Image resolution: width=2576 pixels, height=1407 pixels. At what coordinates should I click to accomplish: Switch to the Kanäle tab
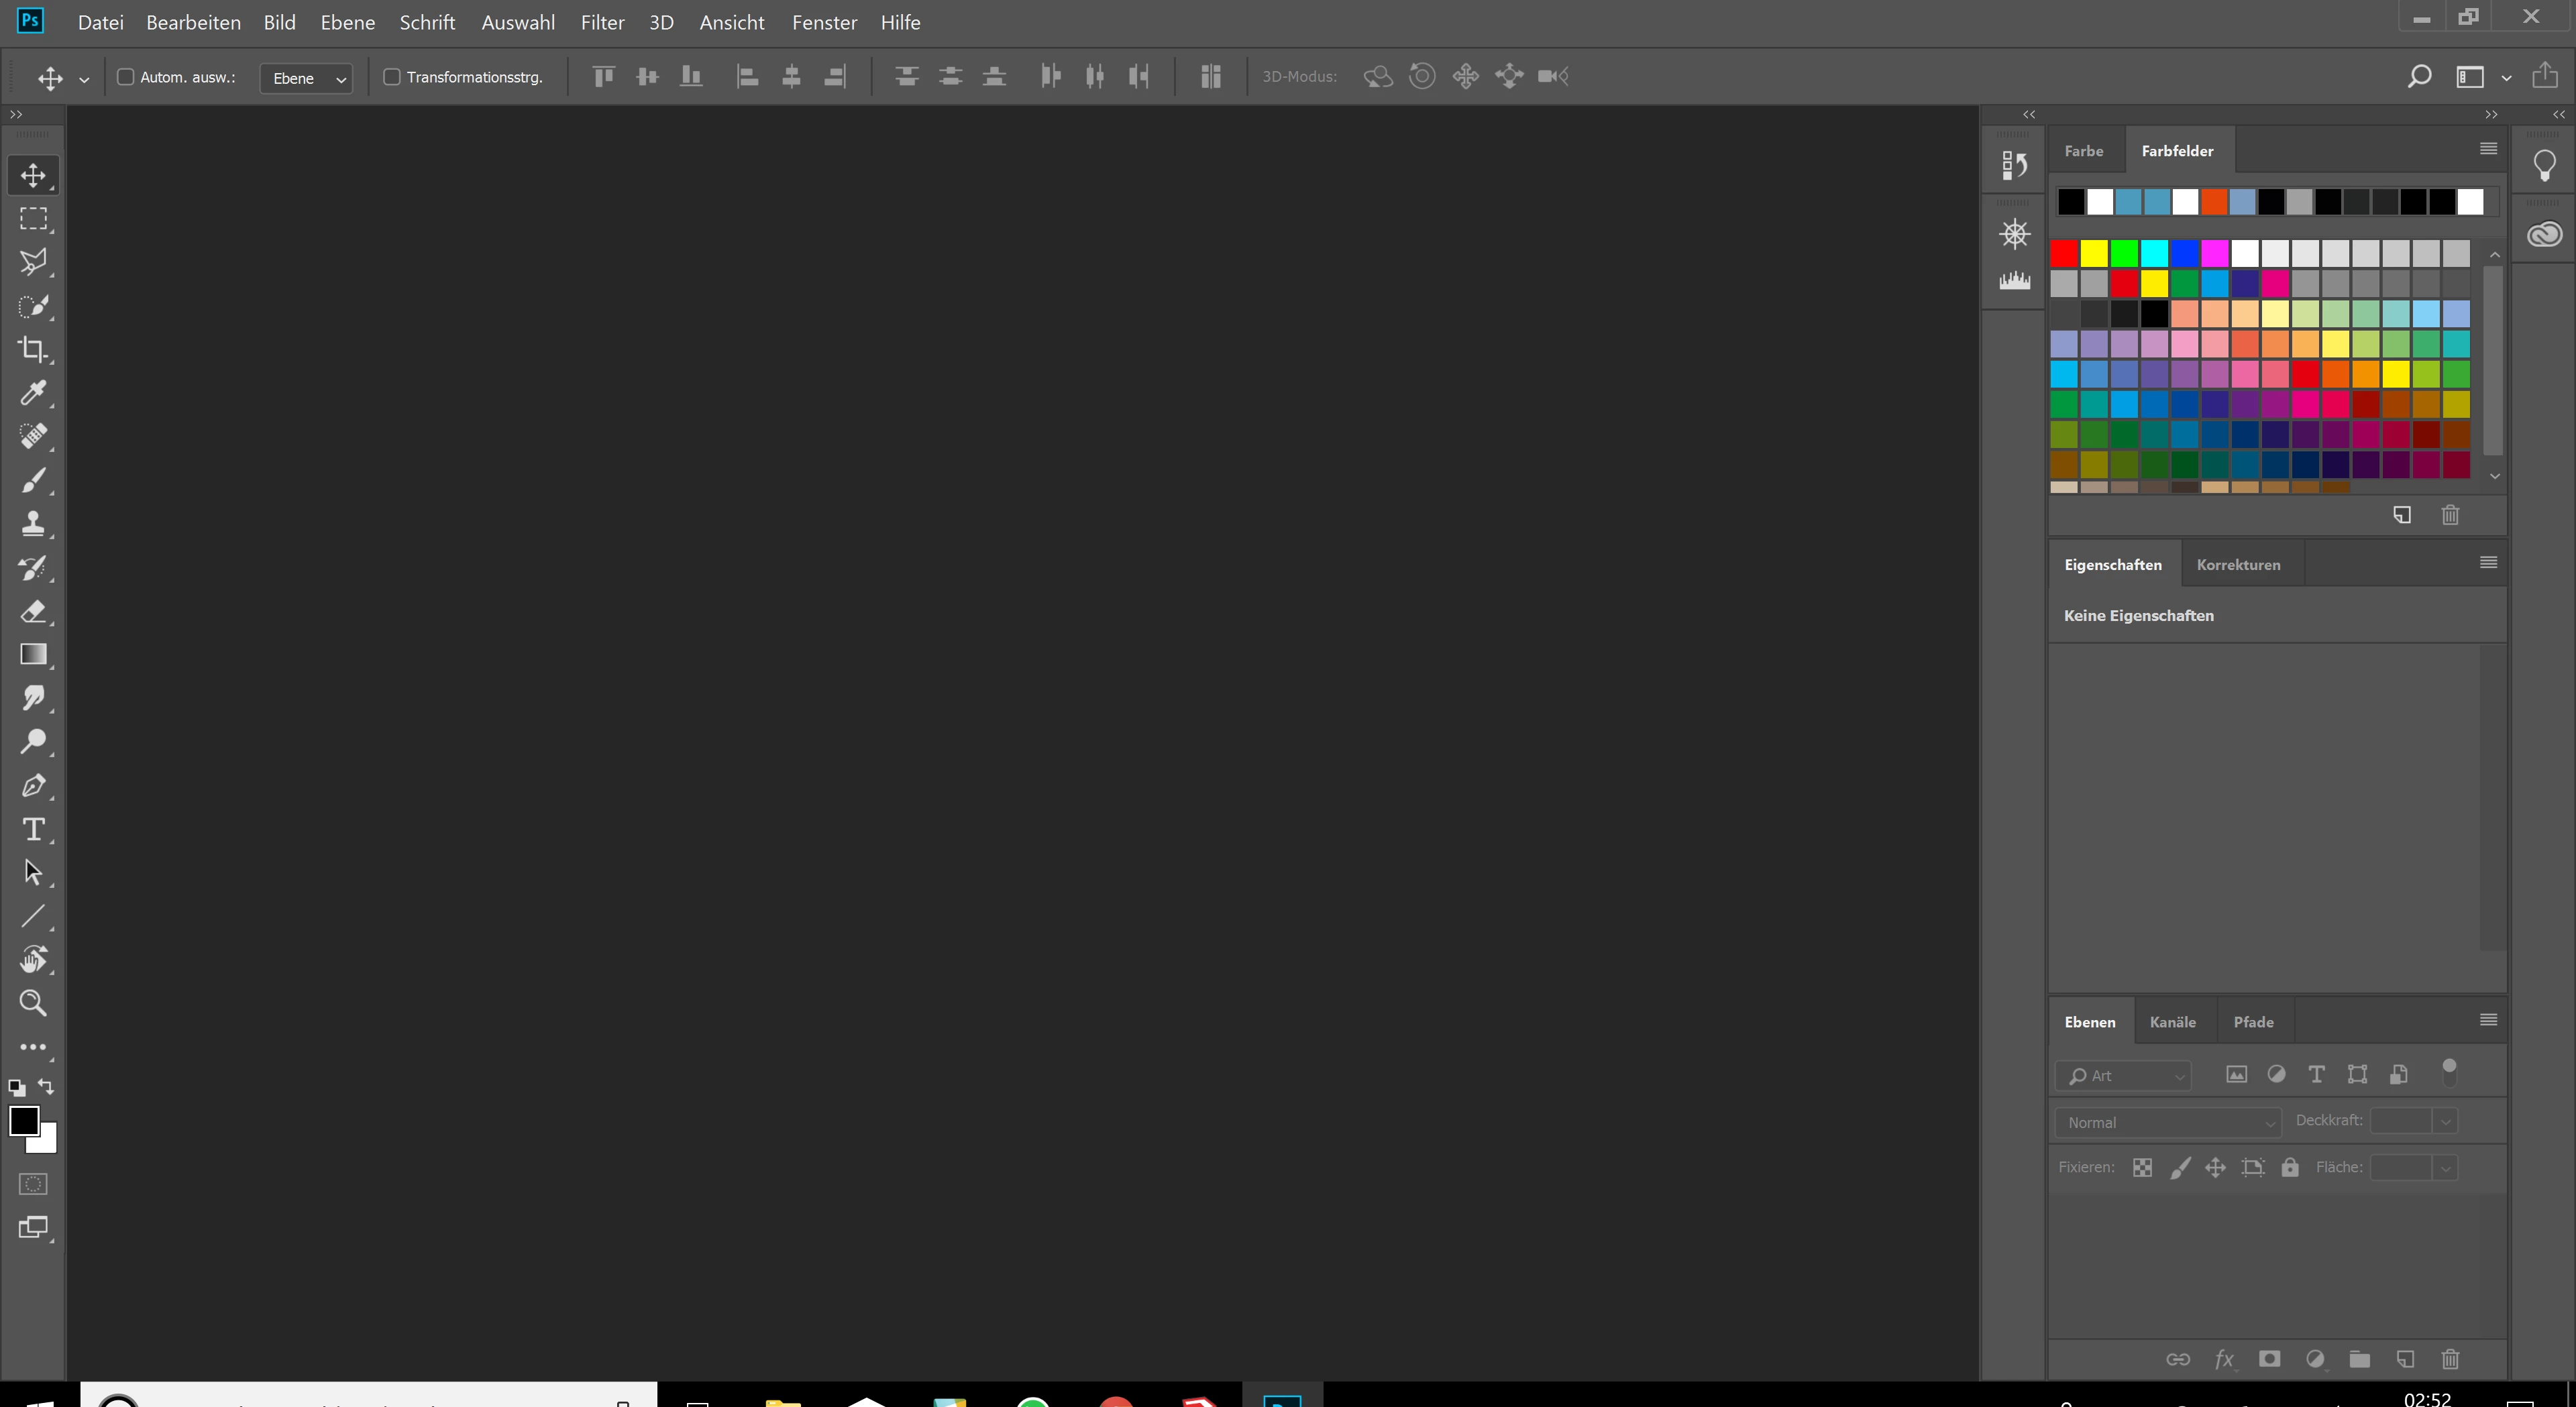coord(2172,1022)
